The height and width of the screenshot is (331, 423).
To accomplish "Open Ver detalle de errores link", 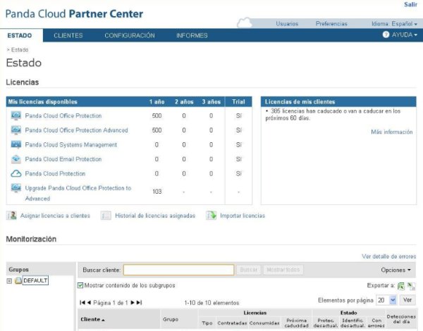I will (388, 256).
